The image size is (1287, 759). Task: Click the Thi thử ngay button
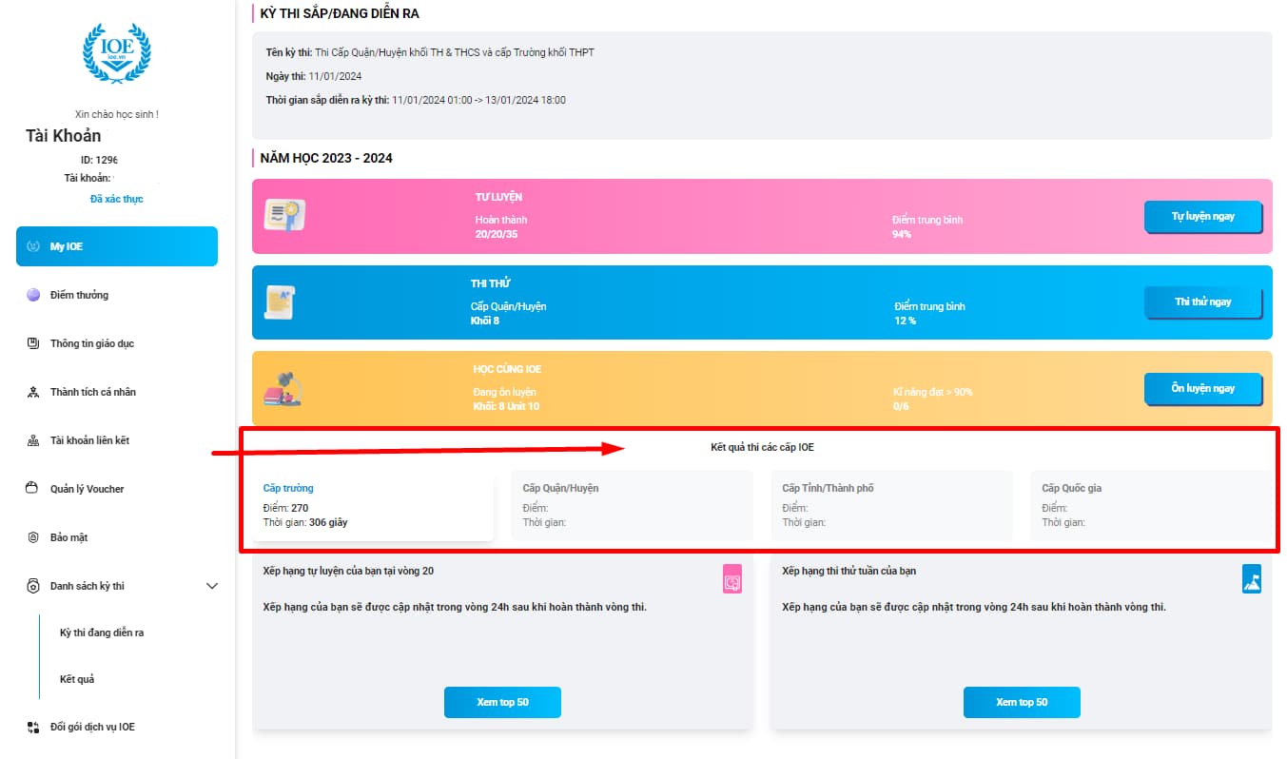(1202, 302)
